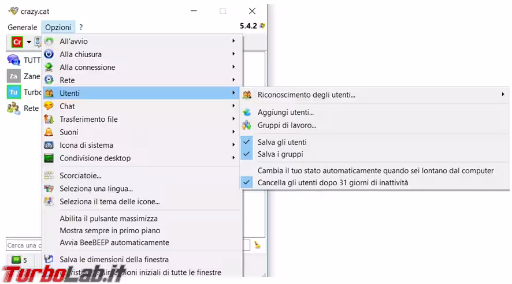Viewport: 512px width, 284px height.
Task: Click the Cerca search input field
Action: (23, 245)
